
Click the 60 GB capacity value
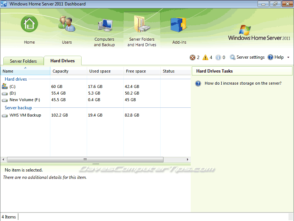tap(57, 86)
